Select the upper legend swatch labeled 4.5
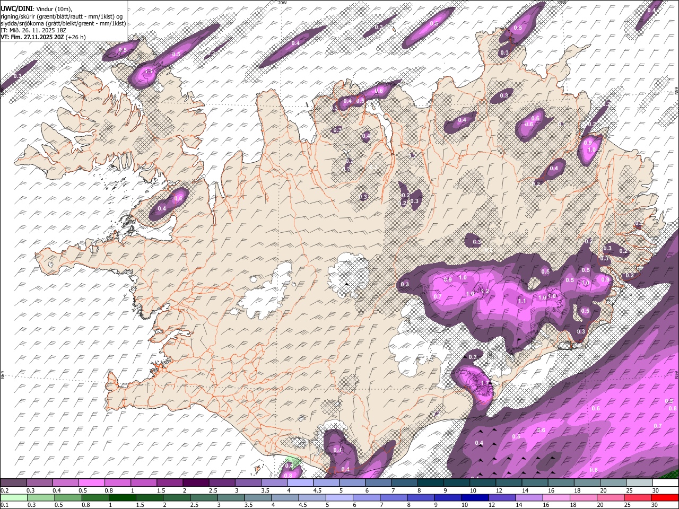 (325, 483)
